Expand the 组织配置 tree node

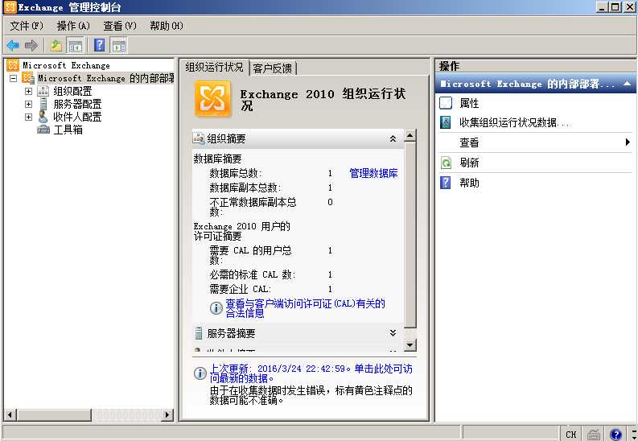(28, 91)
